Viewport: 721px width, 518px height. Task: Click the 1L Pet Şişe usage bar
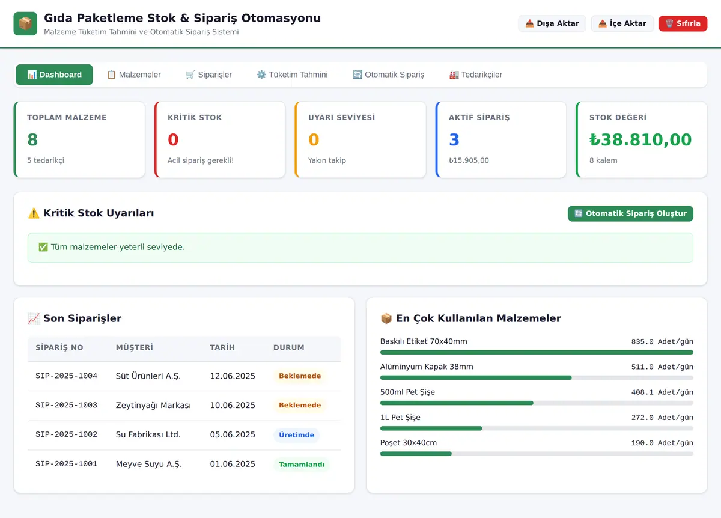tap(537, 428)
